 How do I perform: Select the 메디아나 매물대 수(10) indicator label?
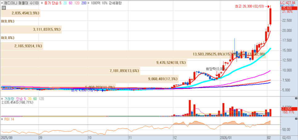point(22,3)
